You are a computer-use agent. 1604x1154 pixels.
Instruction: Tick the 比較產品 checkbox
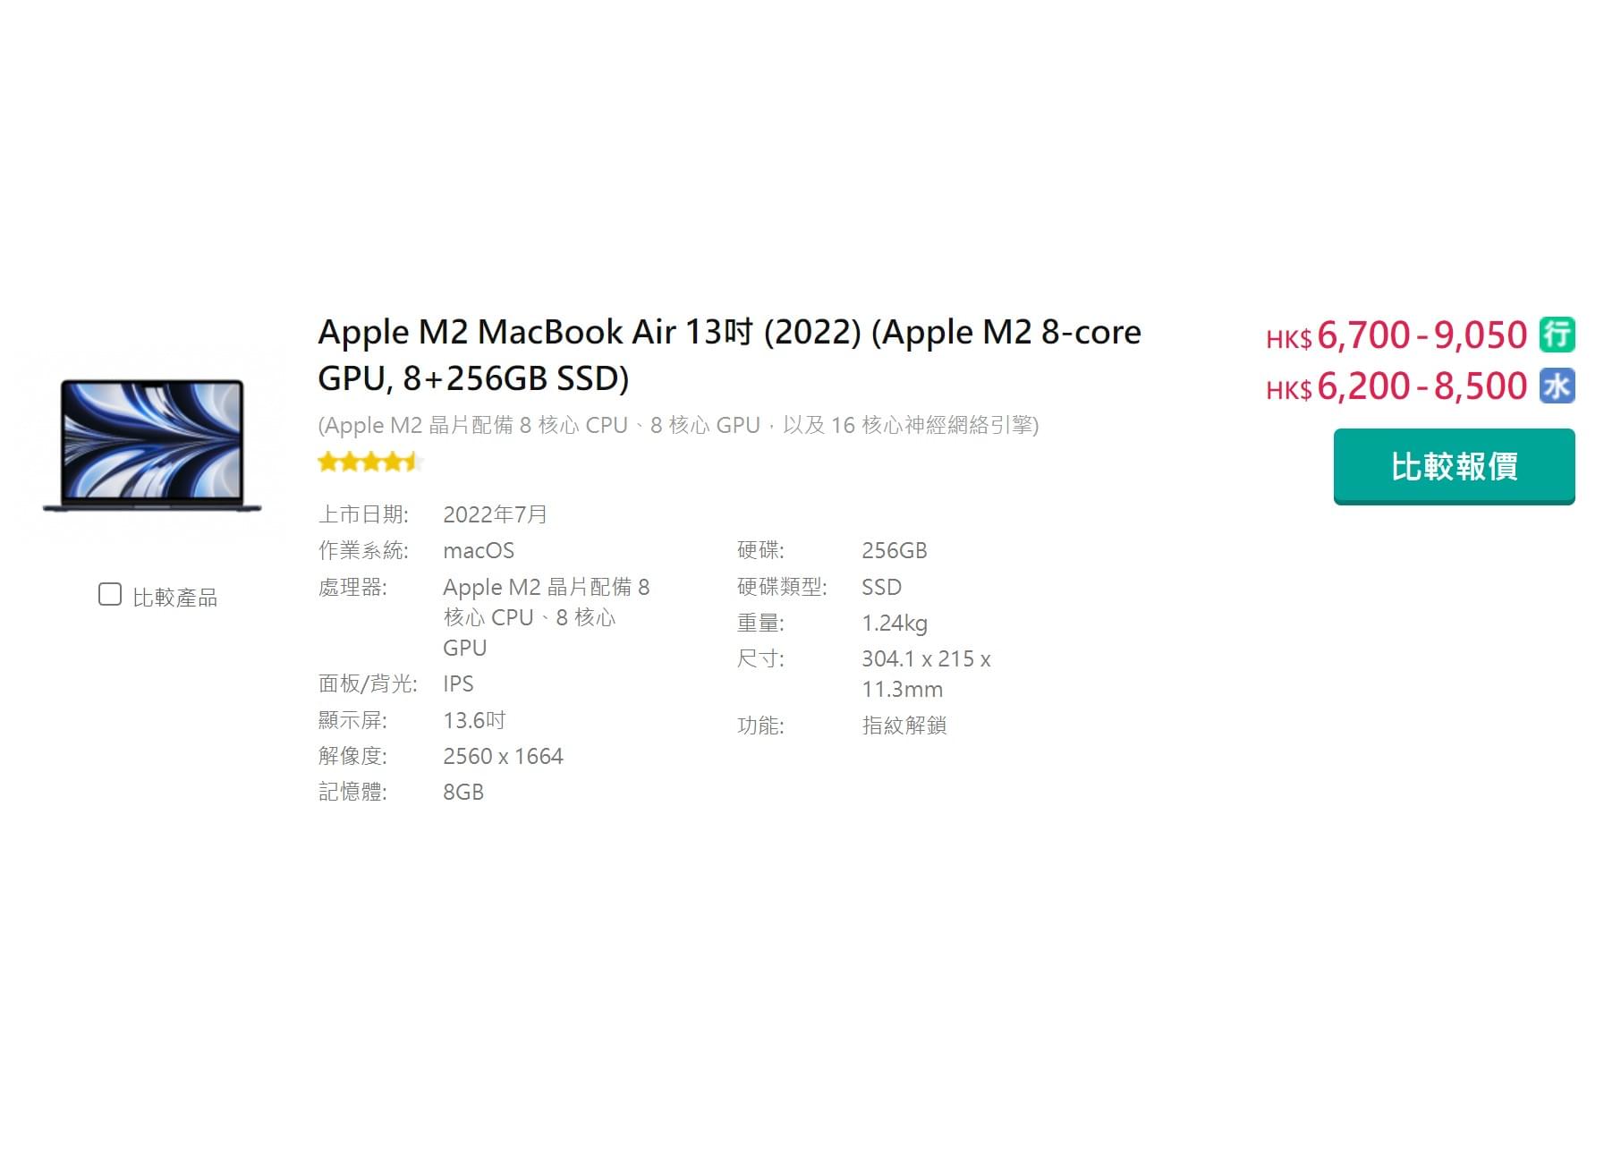[x=110, y=595]
